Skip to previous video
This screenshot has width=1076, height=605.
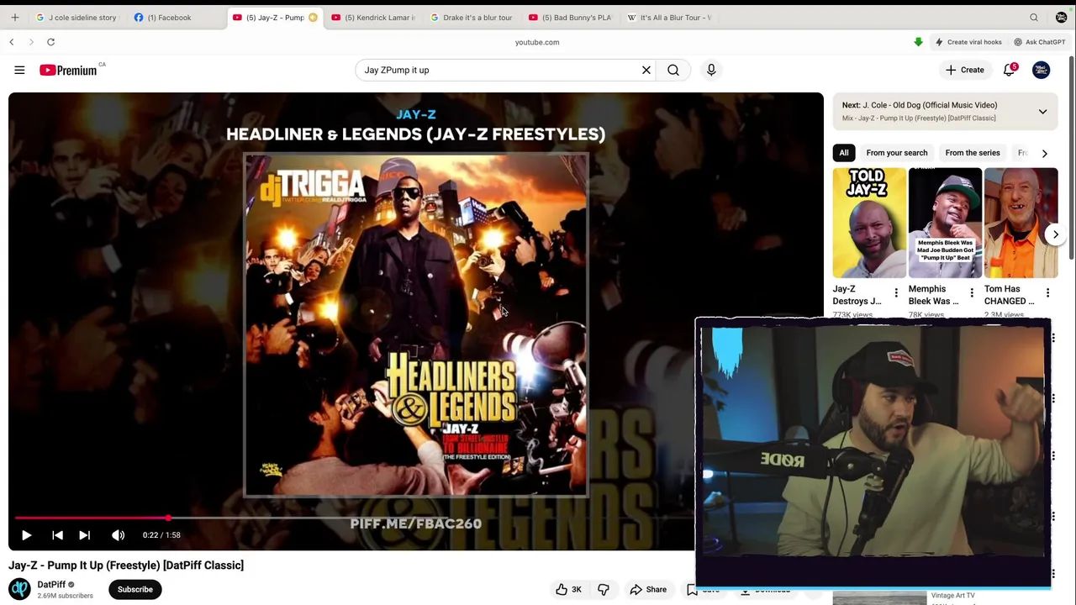pyautogui.click(x=57, y=534)
